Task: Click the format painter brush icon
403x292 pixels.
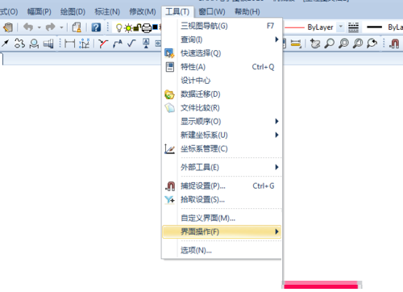Action: tap(8, 27)
